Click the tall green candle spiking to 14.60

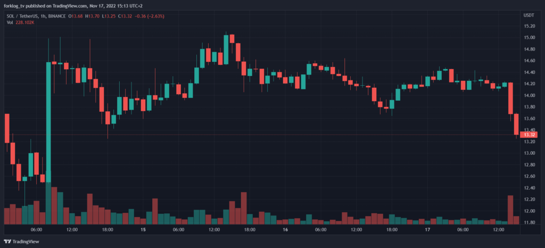click(48, 122)
